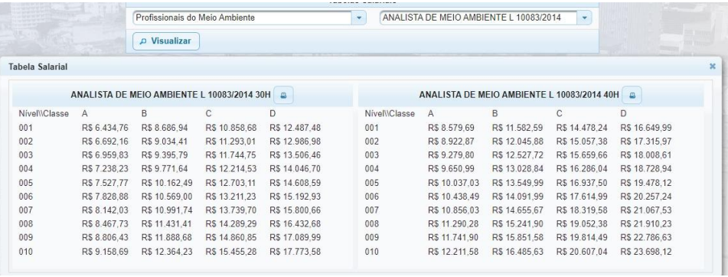This screenshot has width=728, height=277.
Task: Close the Tabela Salarial dialog
Action: click(712, 67)
